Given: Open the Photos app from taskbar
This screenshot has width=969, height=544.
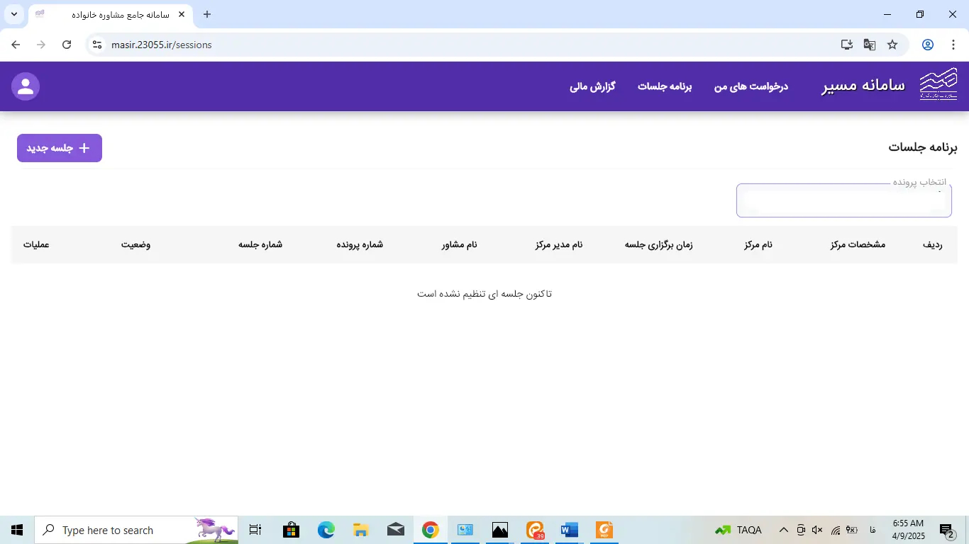Looking at the screenshot, I should [x=500, y=530].
